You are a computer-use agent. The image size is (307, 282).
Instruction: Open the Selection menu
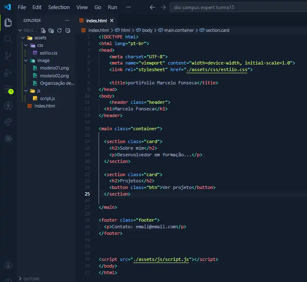click(x=59, y=7)
